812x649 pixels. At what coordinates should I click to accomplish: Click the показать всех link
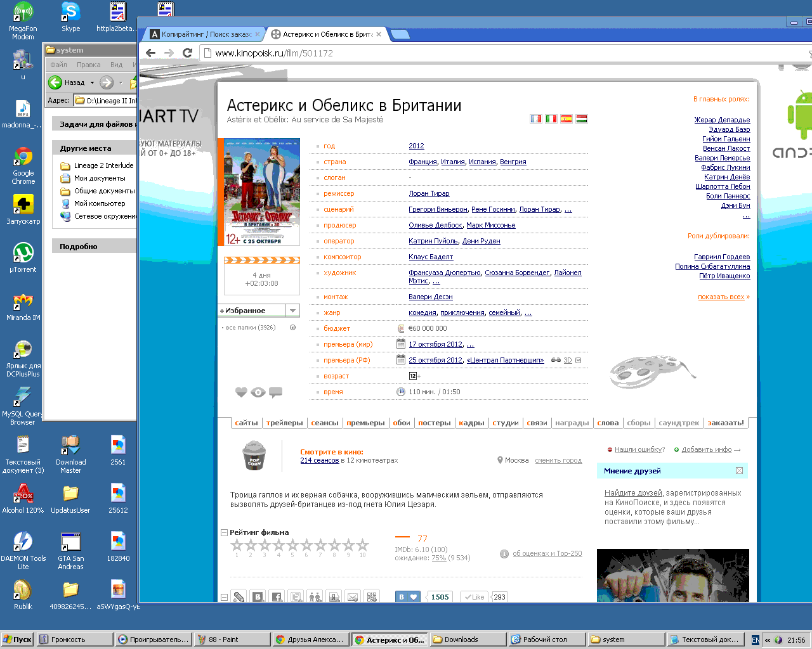721,297
